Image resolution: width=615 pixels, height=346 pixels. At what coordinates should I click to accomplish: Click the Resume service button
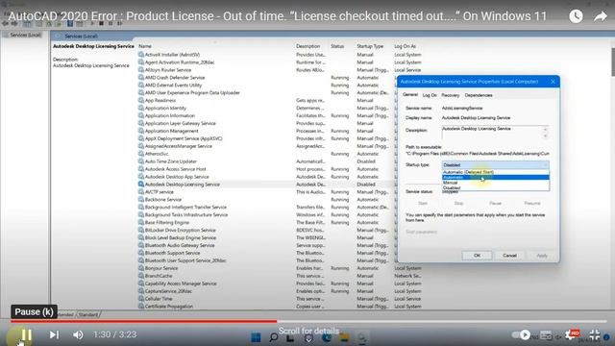coord(532,203)
